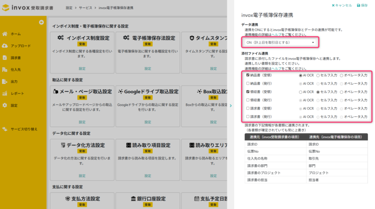
Task: Click the Upload cloud icon in sidebar
Action: [5, 45]
